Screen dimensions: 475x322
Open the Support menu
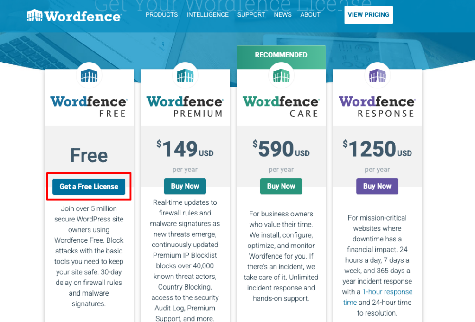[251, 14]
